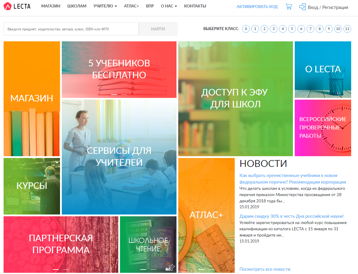Open the ДОСТУП К ЭФУ ДЛЯ ШКОЛ tile
Image resolution: width=358 pixels, height=274 pixels.
pos(236,99)
